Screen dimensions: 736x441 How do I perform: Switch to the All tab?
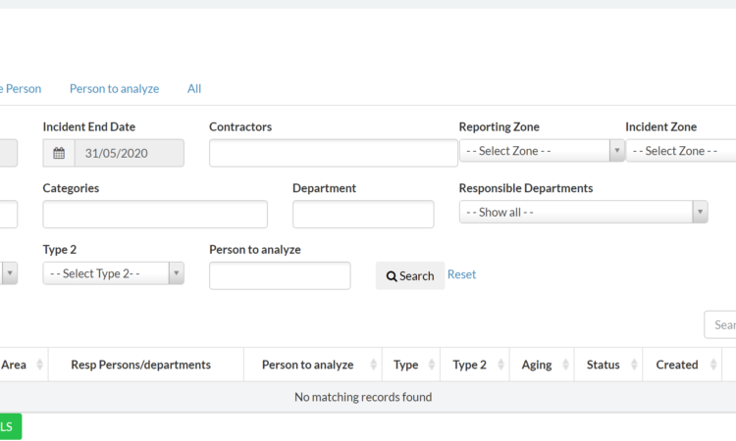[x=194, y=88]
